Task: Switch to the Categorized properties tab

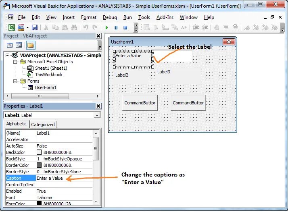Action: pyautogui.click(x=43, y=125)
